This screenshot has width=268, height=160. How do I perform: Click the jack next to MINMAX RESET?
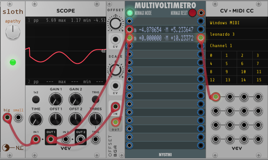click(x=201, y=13)
